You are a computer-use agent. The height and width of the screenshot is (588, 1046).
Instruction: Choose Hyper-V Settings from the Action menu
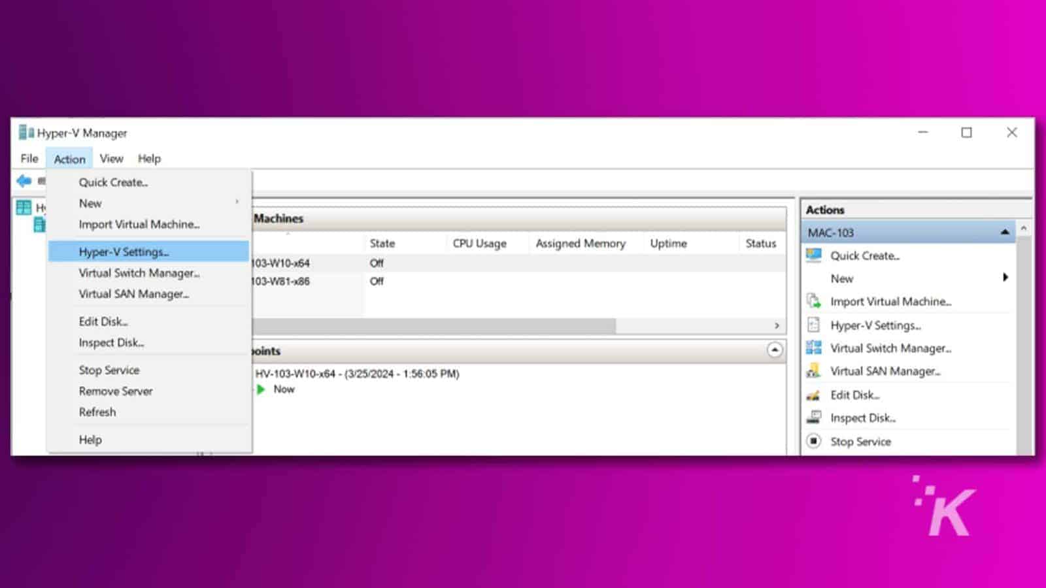point(124,252)
